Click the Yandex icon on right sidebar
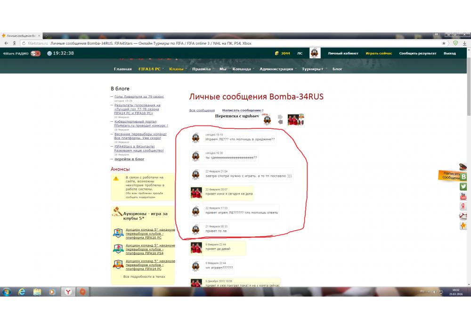The width and height of the screenshot is (471, 329). (x=463, y=206)
